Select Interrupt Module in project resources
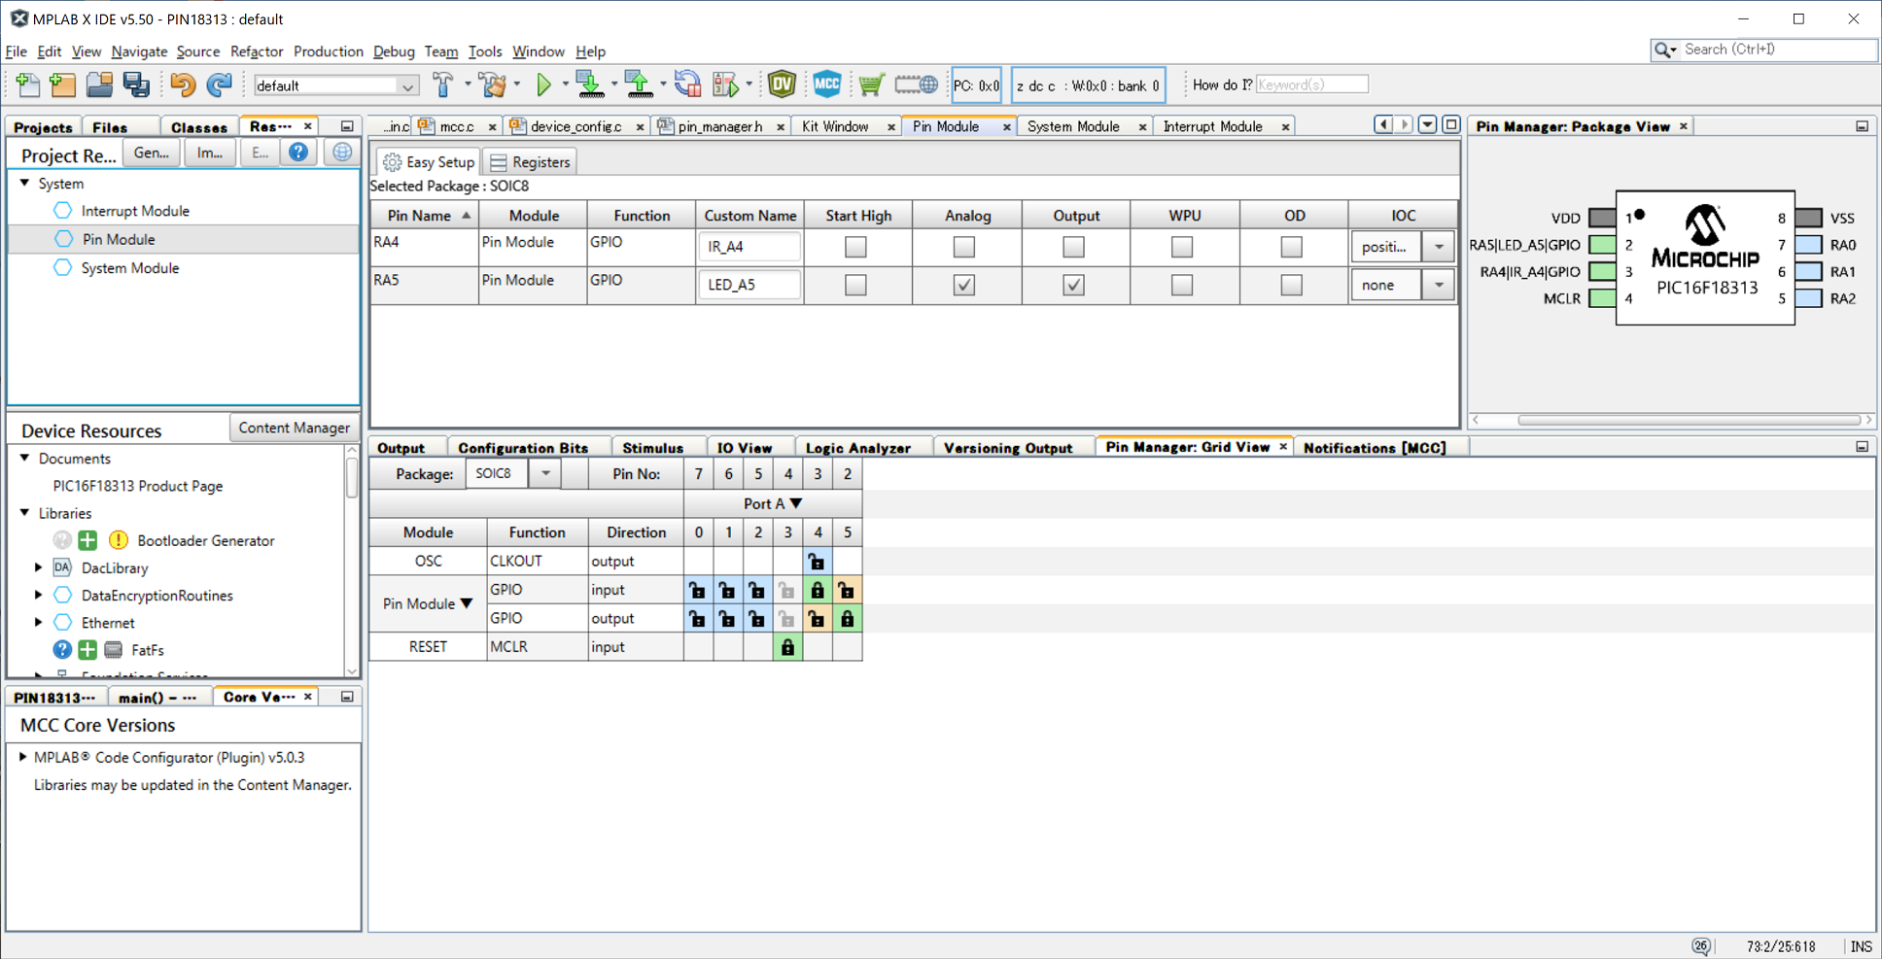Image resolution: width=1882 pixels, height=959 pixels. point(135,211)
